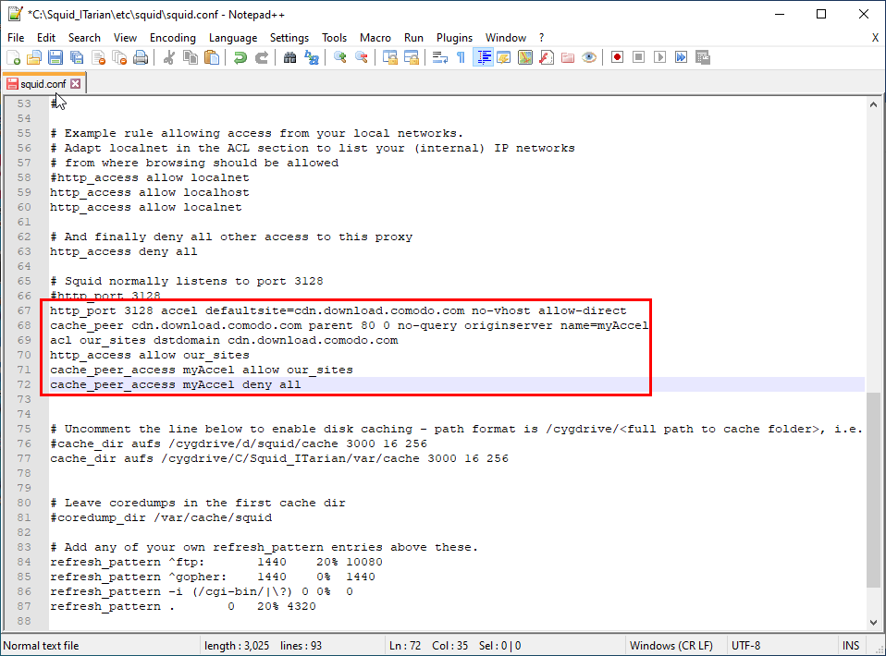Click the New file toolbar icon
The width and height of the screenshot is (886, 656).
point(14,57)
